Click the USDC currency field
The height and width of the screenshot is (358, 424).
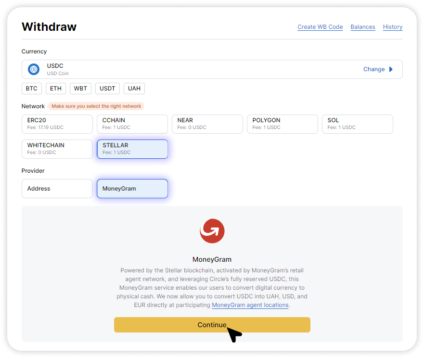[x=212, y=69]
